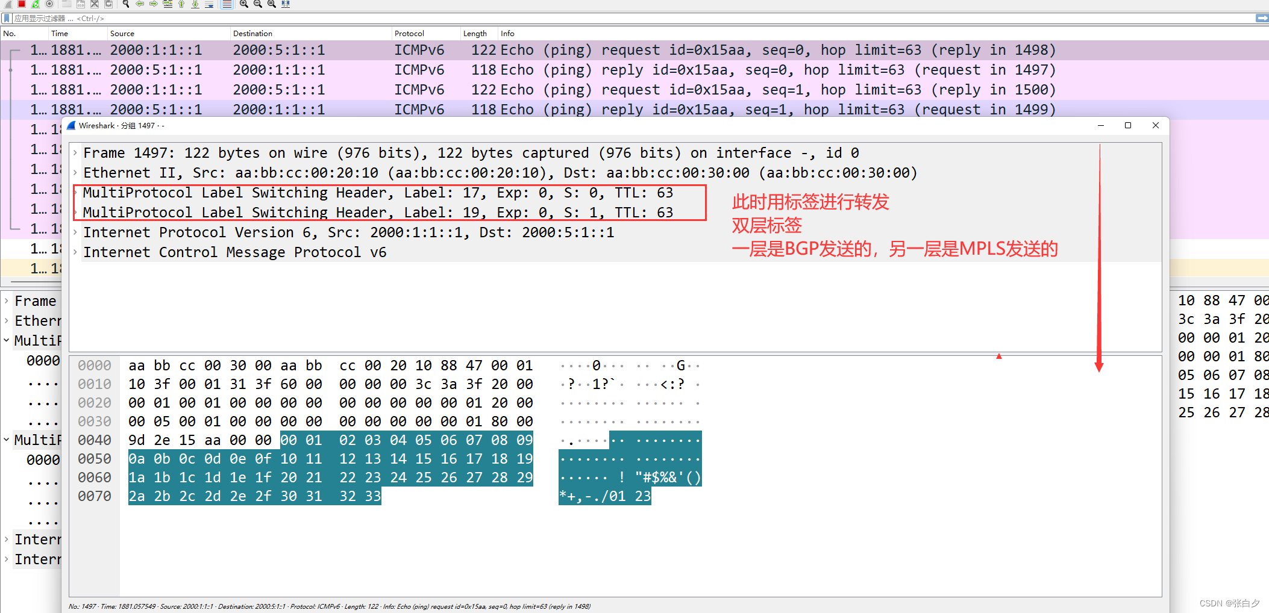Screen dimensions: 1269x613
Task: Select MPLS header Label 17 line
Action: click(378, 193)
